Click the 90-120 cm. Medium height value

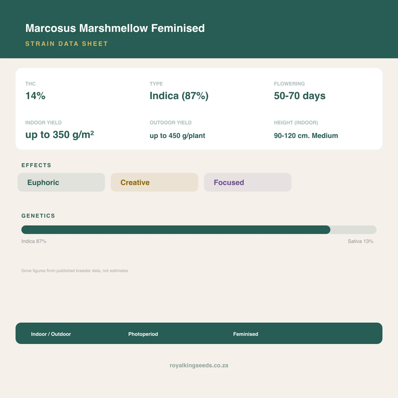pos(306,136)
